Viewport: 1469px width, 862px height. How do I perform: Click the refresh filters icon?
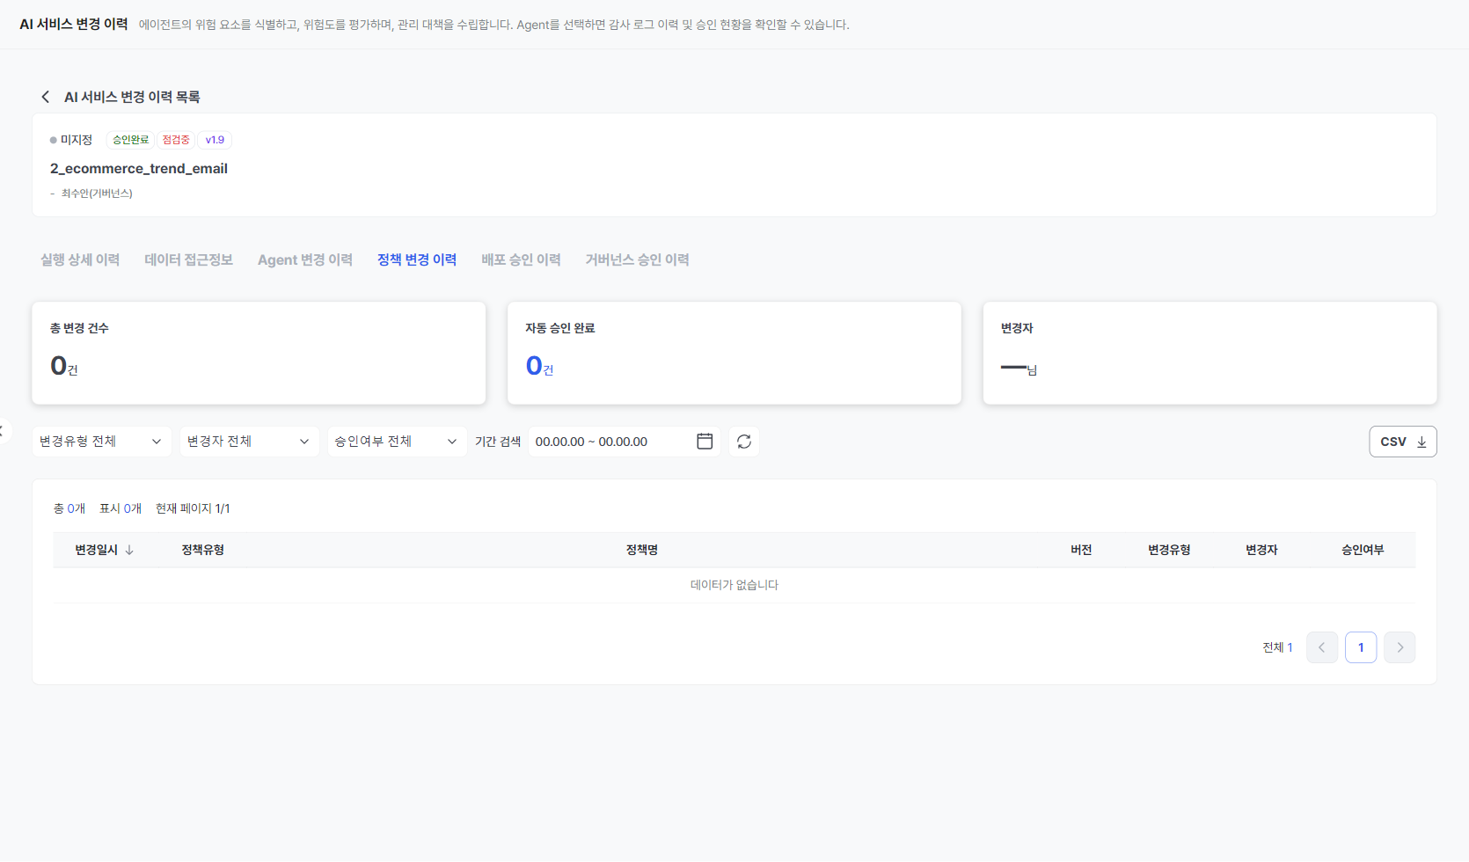point(744,442)
